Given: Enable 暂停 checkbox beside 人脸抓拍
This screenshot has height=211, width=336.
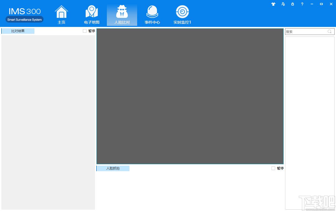Looking at the screenshot, I should [x=273, y=168].
